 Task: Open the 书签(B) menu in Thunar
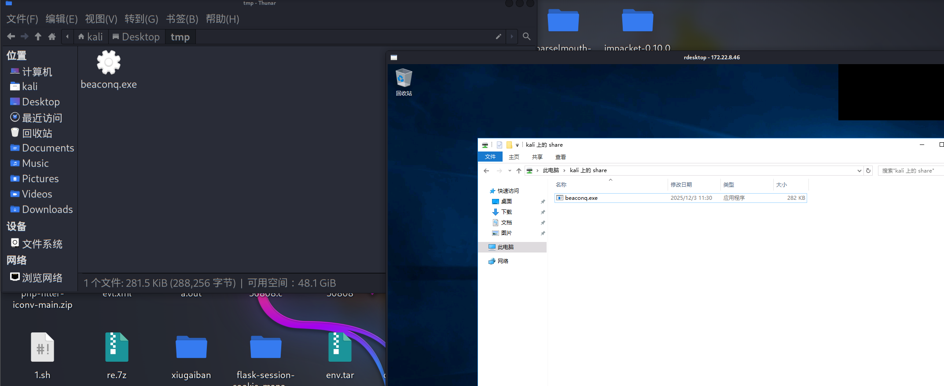(x=182, y=19)
